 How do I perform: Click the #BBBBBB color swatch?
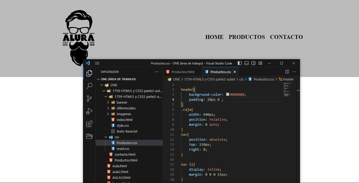(x=228, y=95)
